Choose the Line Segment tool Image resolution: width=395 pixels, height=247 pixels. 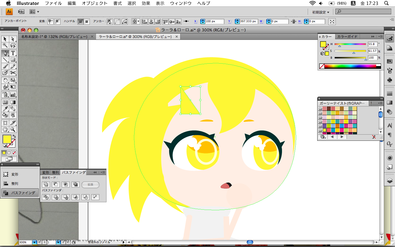(5, 60)
